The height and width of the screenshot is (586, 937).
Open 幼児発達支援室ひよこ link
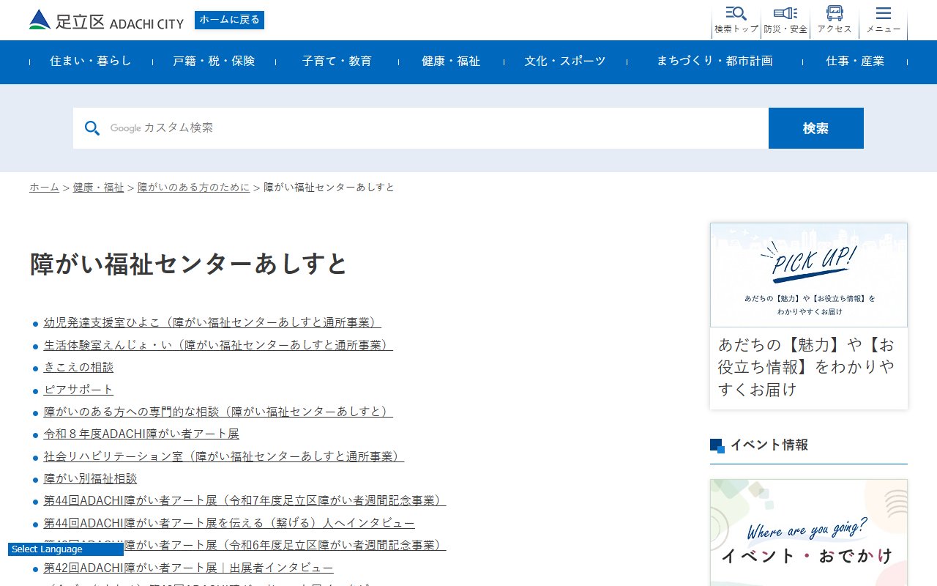(x=212, y=322)
